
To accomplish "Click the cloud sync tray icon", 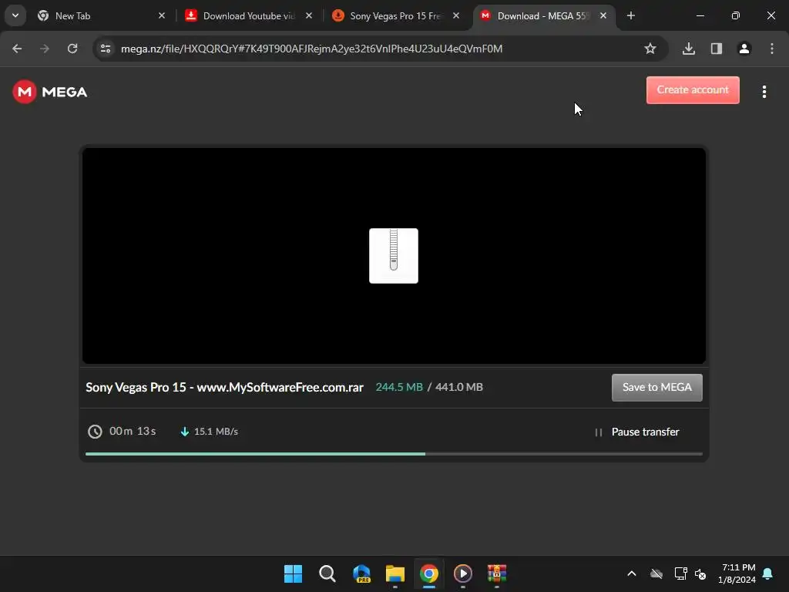I will click(x=656, y=573).
